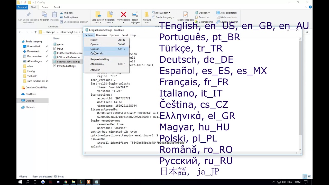Click Pad kopiëren in ribbon
The width and height of the screenshot is (329, 185).
69,17
